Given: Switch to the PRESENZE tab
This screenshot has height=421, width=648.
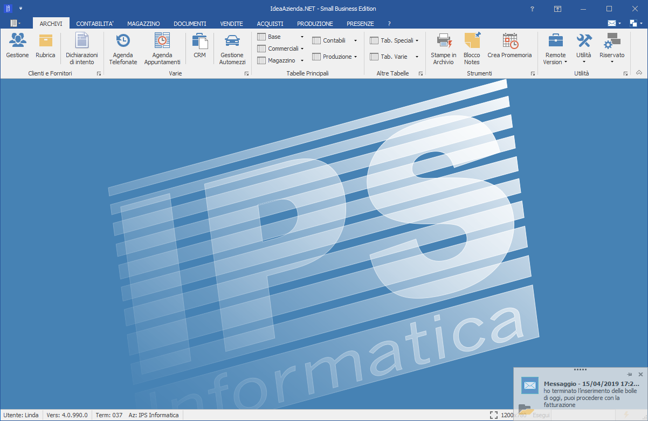Looking at the screenshot, I should [360, 24].
